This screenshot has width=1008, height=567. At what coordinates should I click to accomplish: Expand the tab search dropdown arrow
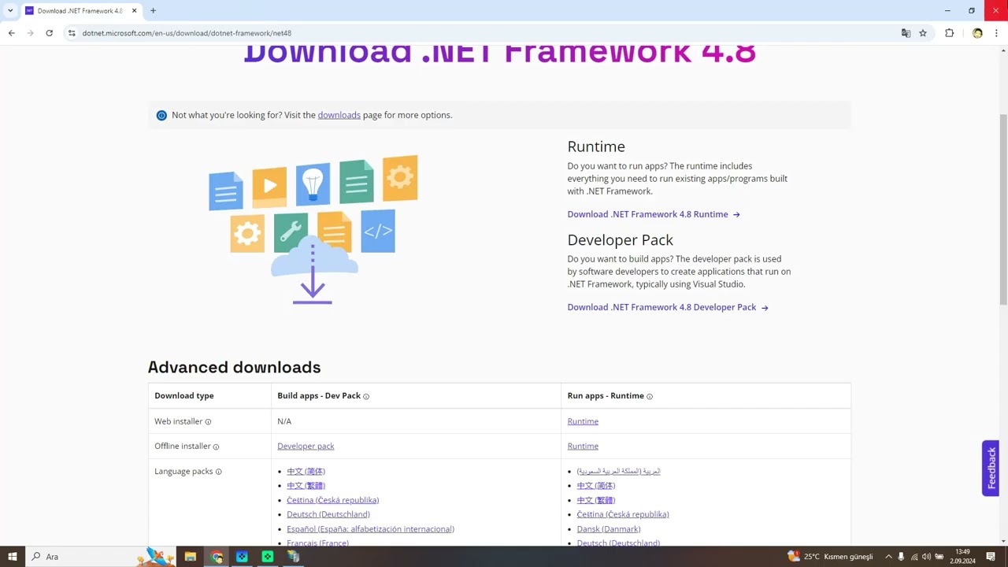[x=10, y=11]
